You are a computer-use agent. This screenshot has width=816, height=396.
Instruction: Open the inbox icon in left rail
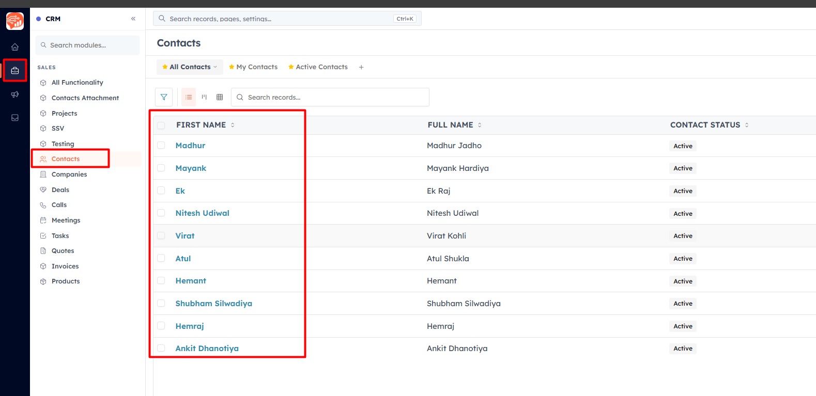pyautogui.click(x=15, y=118)
